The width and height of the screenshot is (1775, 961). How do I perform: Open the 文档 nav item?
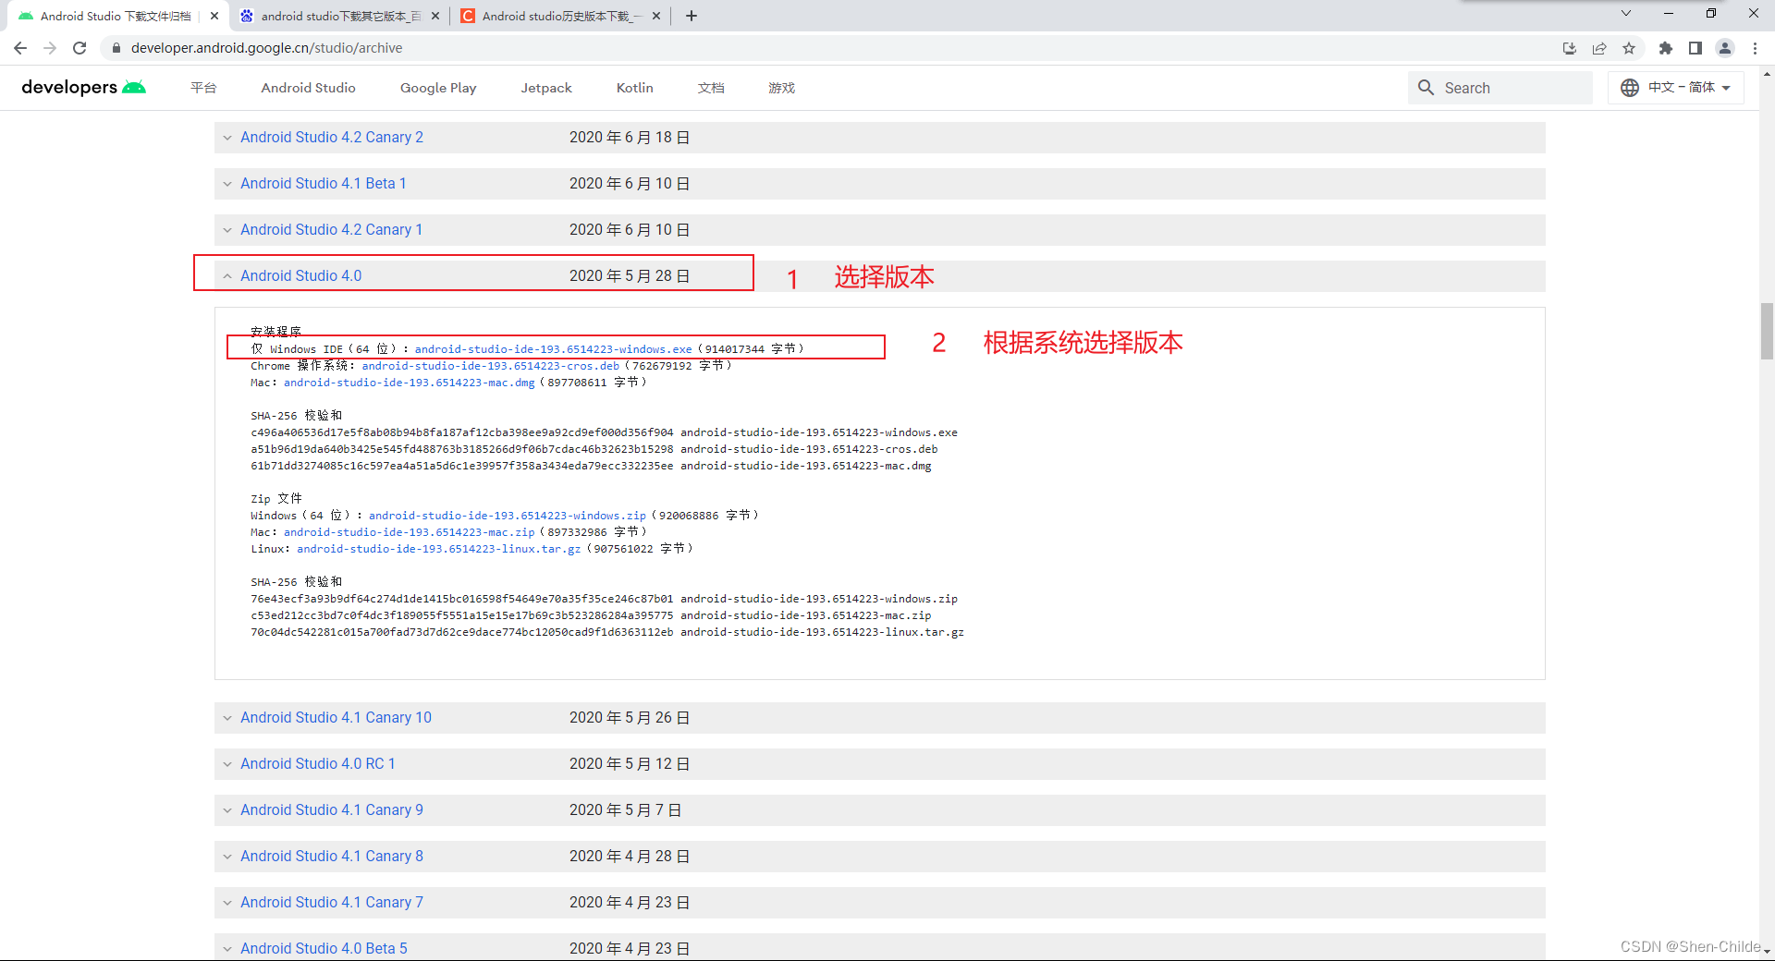click(711, 88)
